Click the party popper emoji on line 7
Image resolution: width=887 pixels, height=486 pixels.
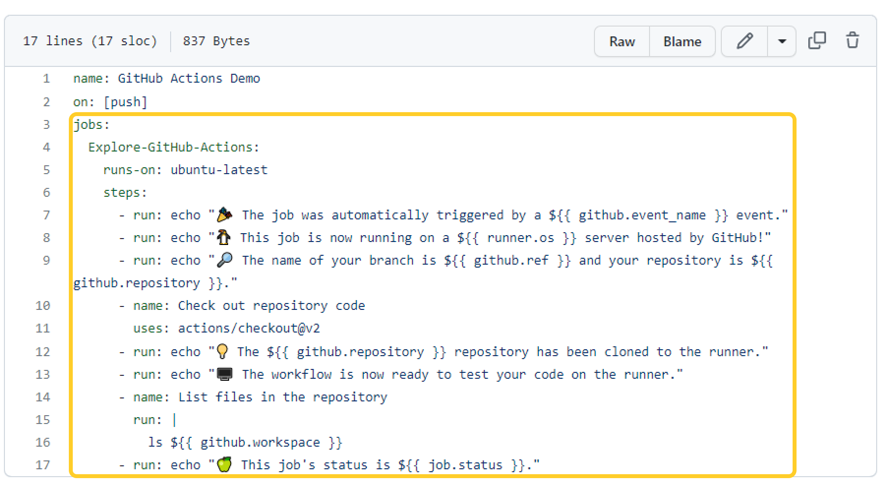225,214
